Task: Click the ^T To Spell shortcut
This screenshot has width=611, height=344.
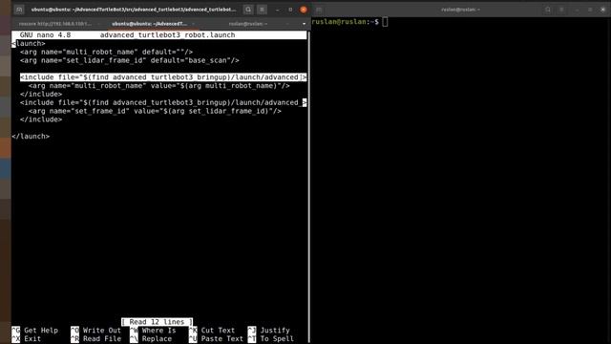Action: (271, 339)
